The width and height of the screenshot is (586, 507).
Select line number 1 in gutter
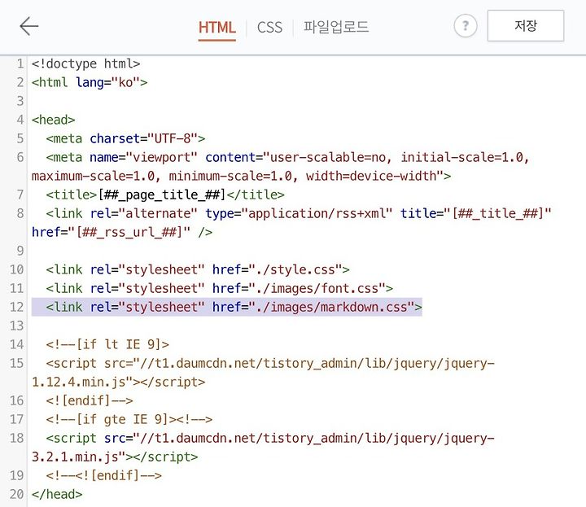coord(20,63)
